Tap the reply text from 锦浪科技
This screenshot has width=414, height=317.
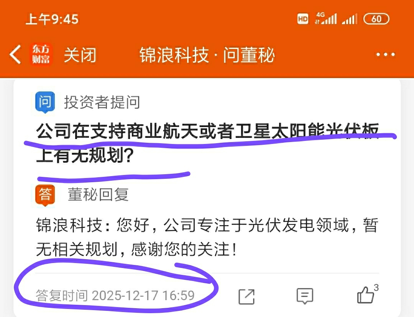(207, 237)
